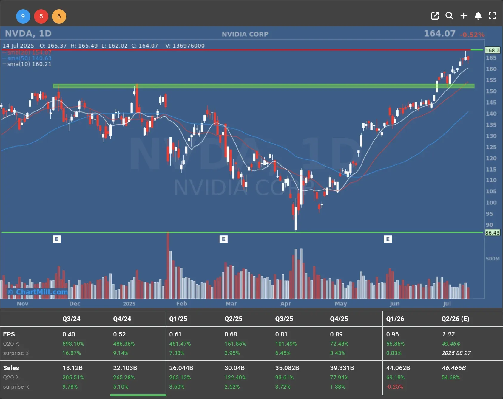Click EPS value 0.61
Screen dimensions: 503x399
[175, 334]
